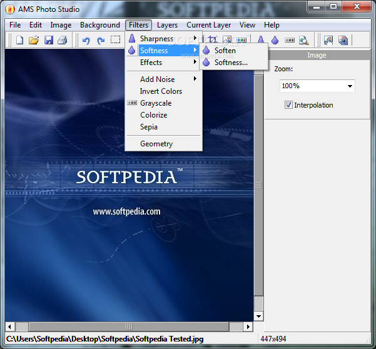Open the File menu

click(x=15, y=25)
